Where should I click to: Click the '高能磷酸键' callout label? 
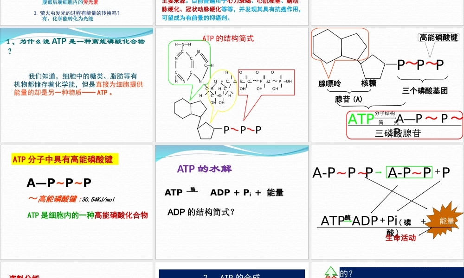438,37
